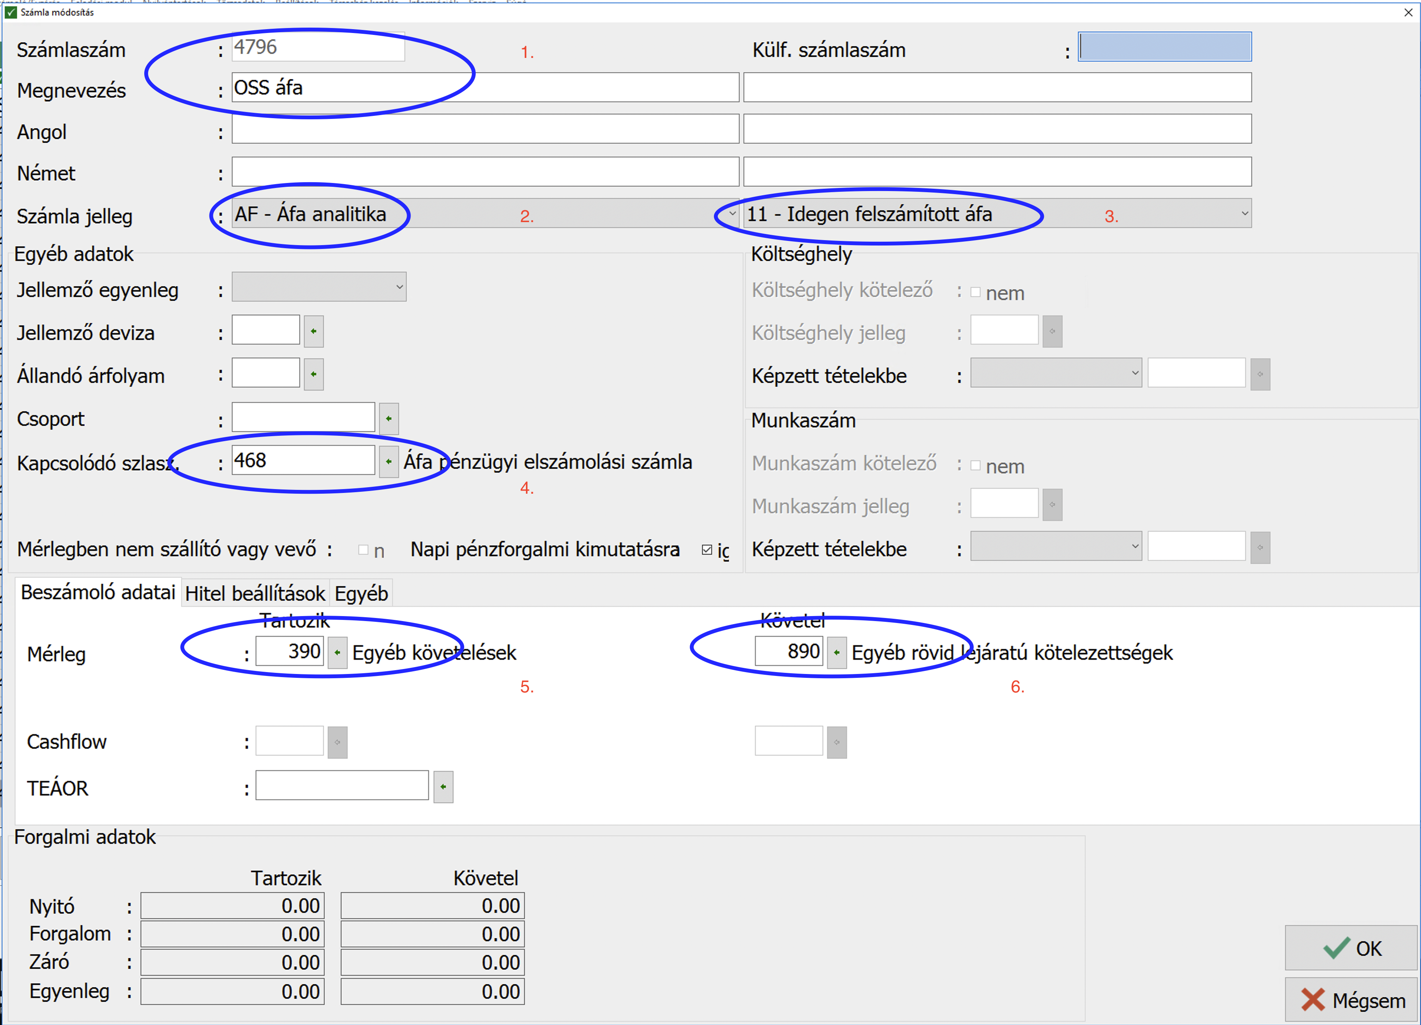This screenshot has width=1421, height=1025.
Task: Toggle Költséghely kötelező checkbox
Action: [x=975, y=292]
